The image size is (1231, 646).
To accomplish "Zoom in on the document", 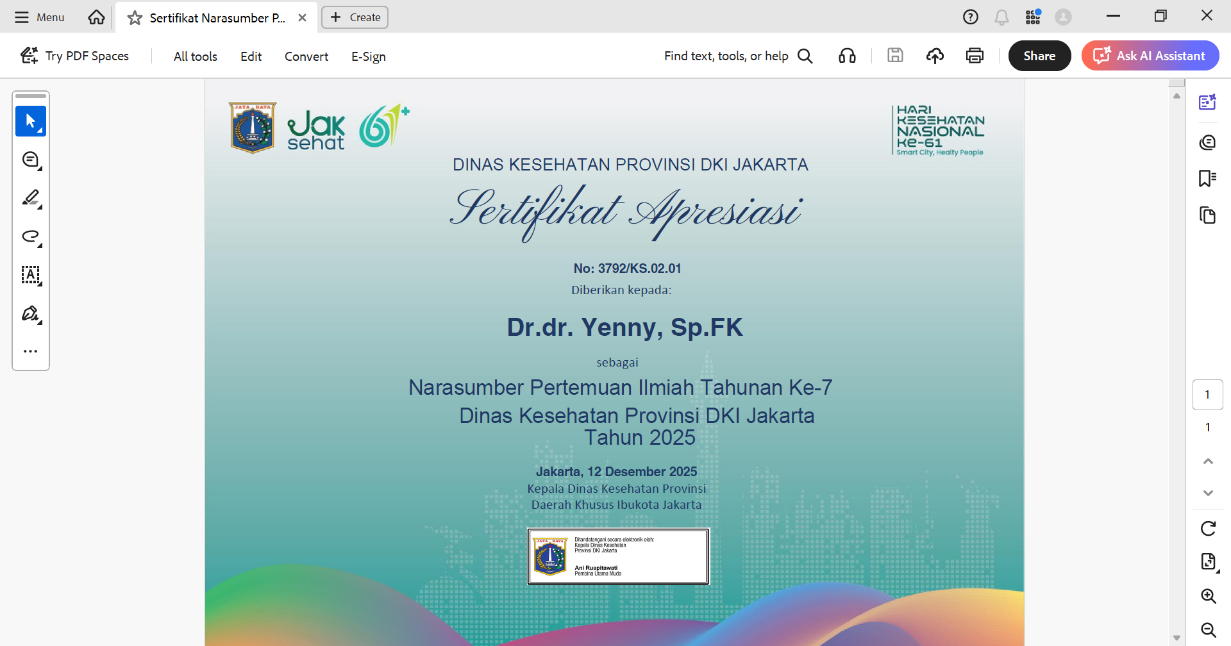I will tap(1208, 596).
